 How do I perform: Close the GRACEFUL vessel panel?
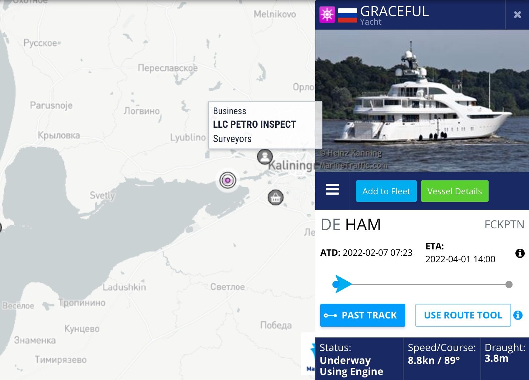pyautogui.click(x=517, y=15)
